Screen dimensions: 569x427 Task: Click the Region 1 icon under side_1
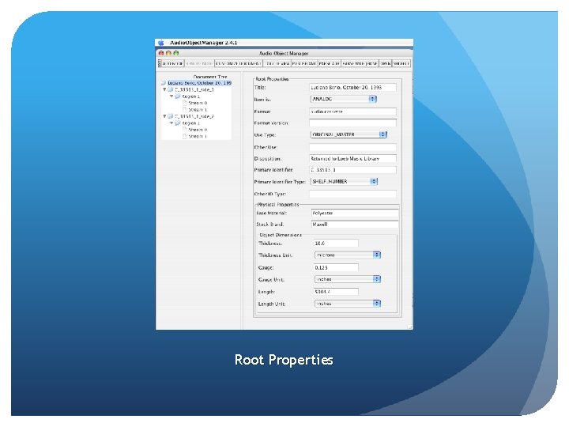pyautogui.click(x=178, y=96)
